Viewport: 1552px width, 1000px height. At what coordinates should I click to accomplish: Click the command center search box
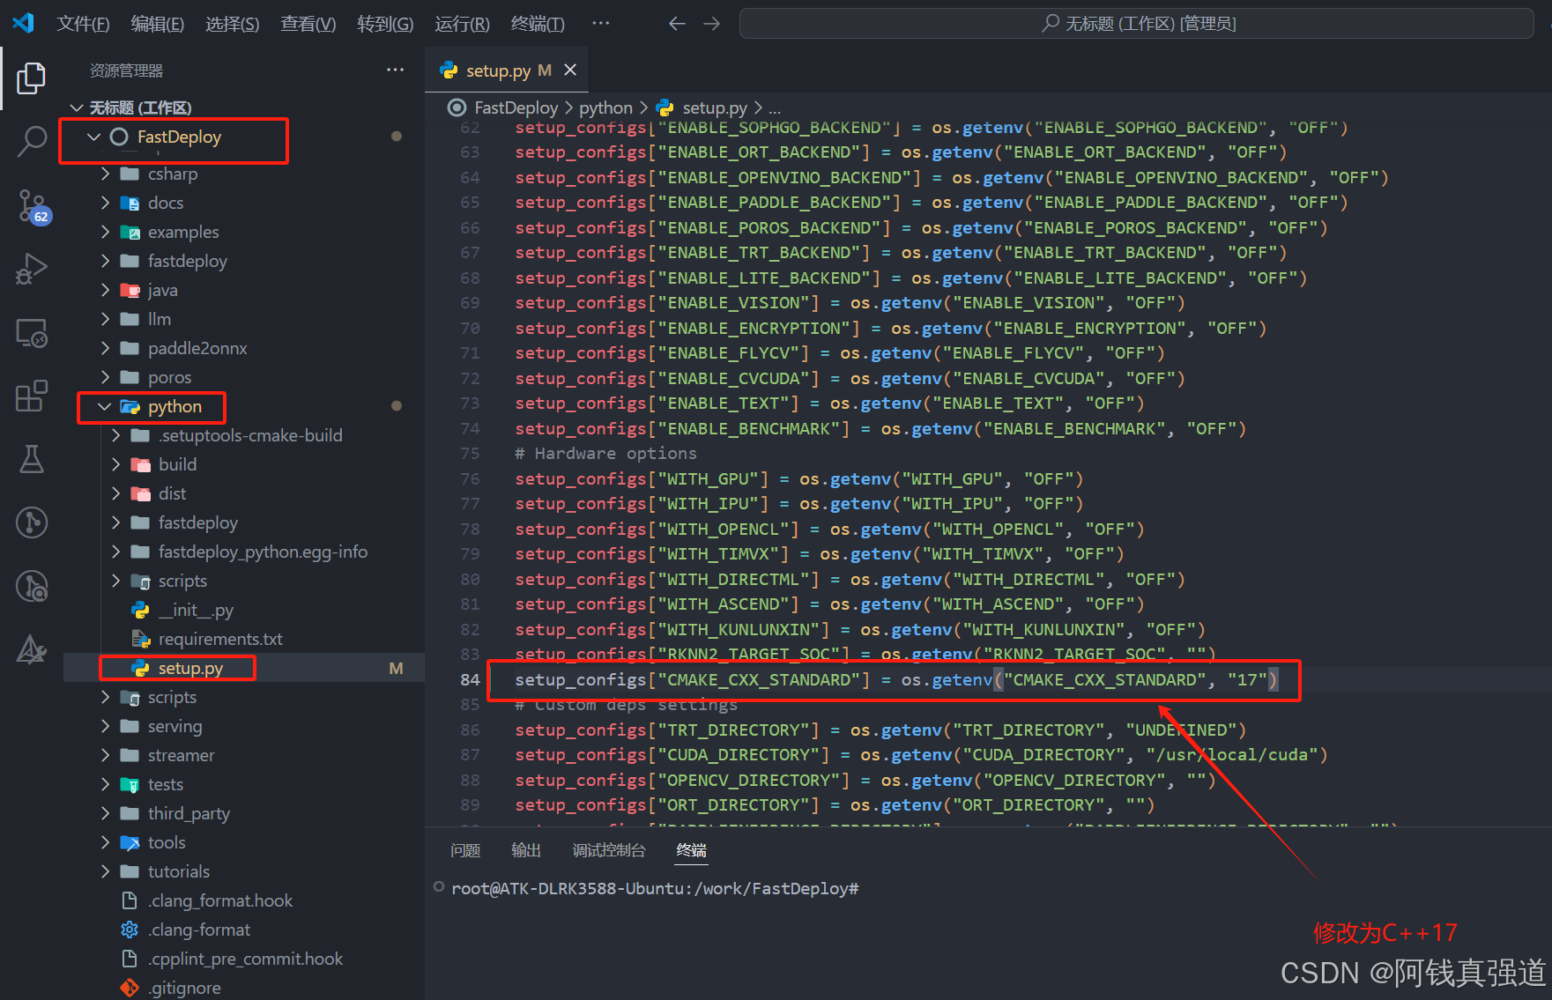pyautogui.click(x=1137, y=24)
